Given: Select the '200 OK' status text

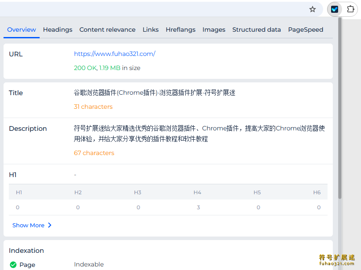Looking at the screenshot, I should [85, 68].
